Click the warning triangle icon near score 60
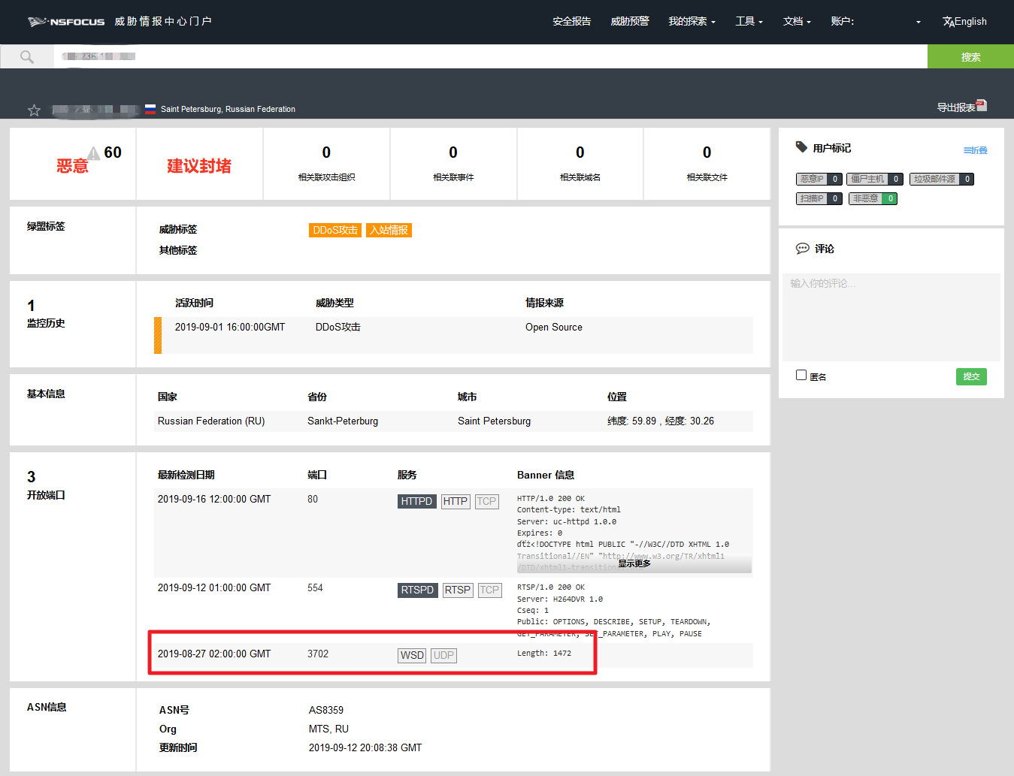 tap(93, 154)
